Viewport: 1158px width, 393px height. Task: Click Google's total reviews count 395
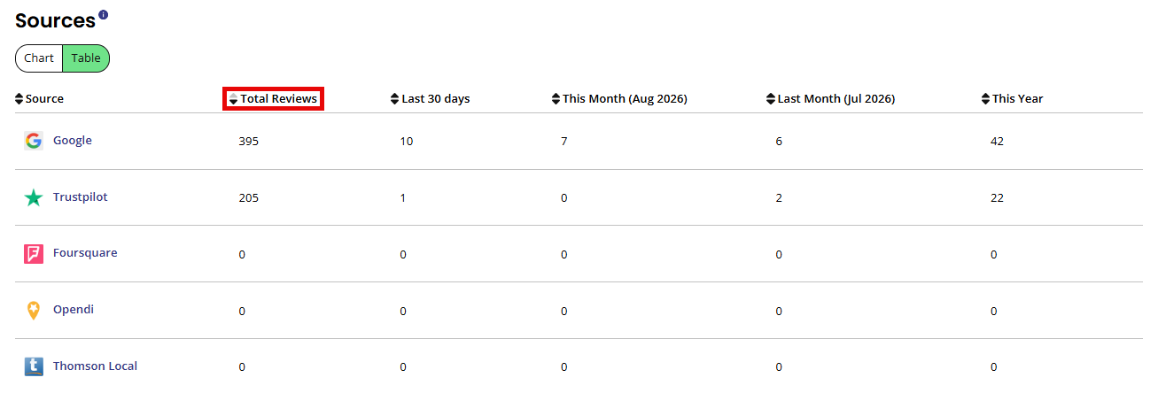point(249,142)
